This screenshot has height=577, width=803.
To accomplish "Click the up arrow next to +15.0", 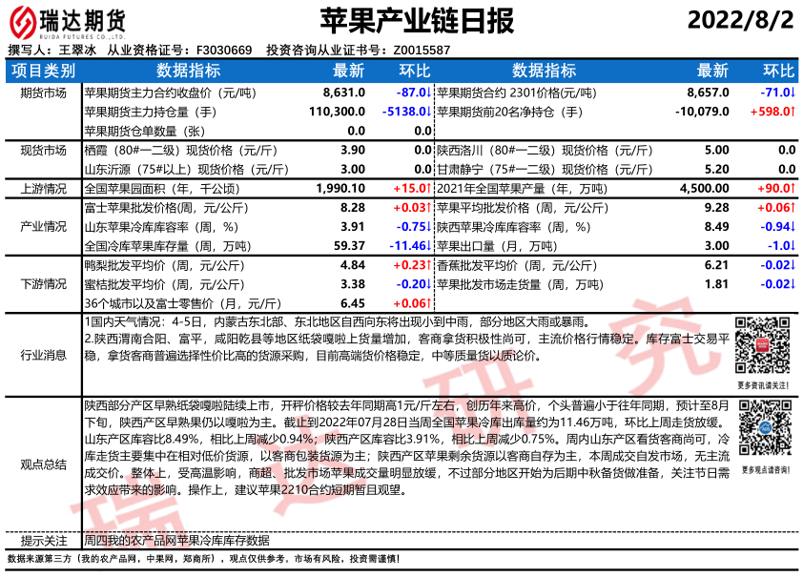I will click(430, 189).
